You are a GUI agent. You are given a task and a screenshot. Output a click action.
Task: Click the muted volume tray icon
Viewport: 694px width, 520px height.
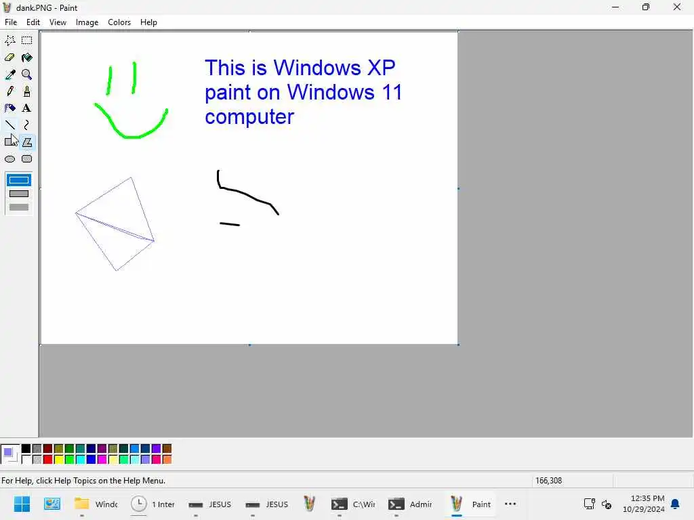click(x=607, y=504)
